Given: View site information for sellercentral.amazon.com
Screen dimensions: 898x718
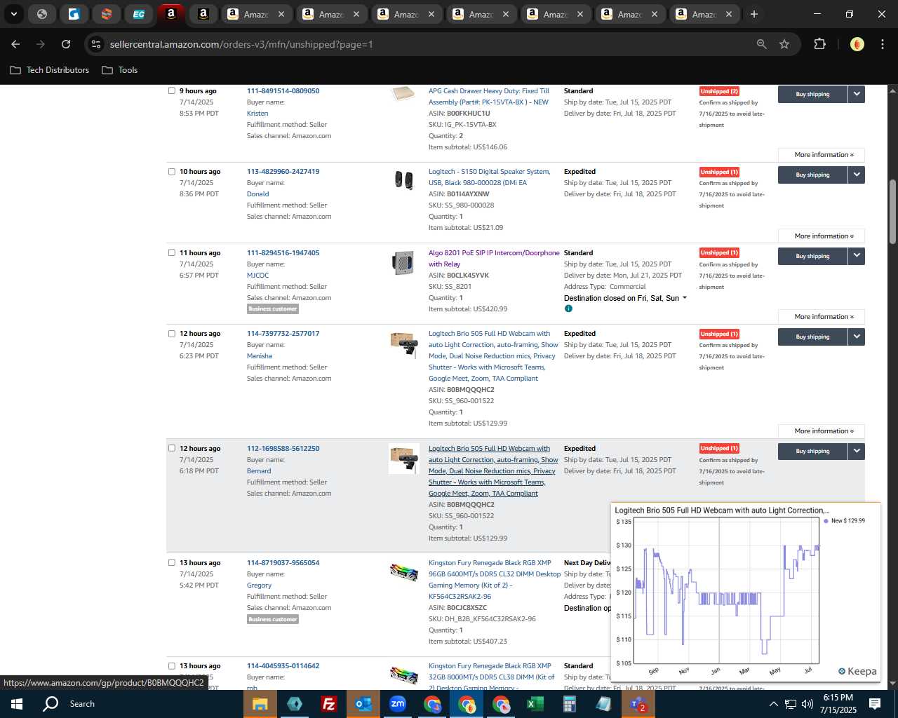Looking at the screenshot, I should pyautogui.click(x=96, y=44).
